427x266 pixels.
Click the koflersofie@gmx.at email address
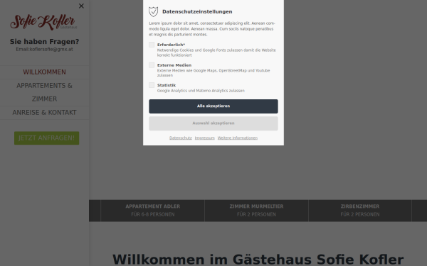tap(51, 50)
